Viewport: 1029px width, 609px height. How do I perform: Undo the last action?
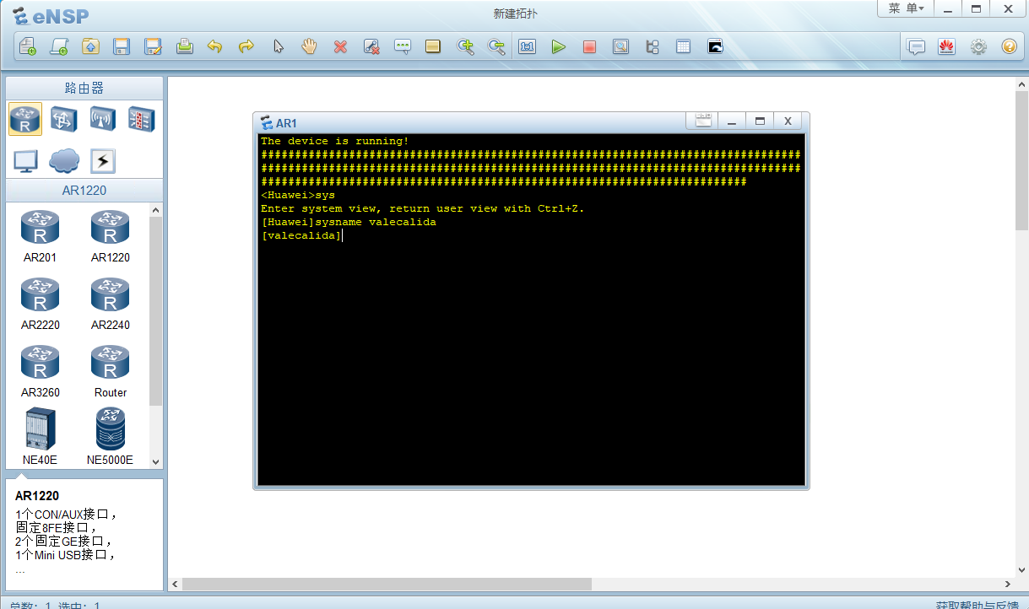click(x=214, y=46)
